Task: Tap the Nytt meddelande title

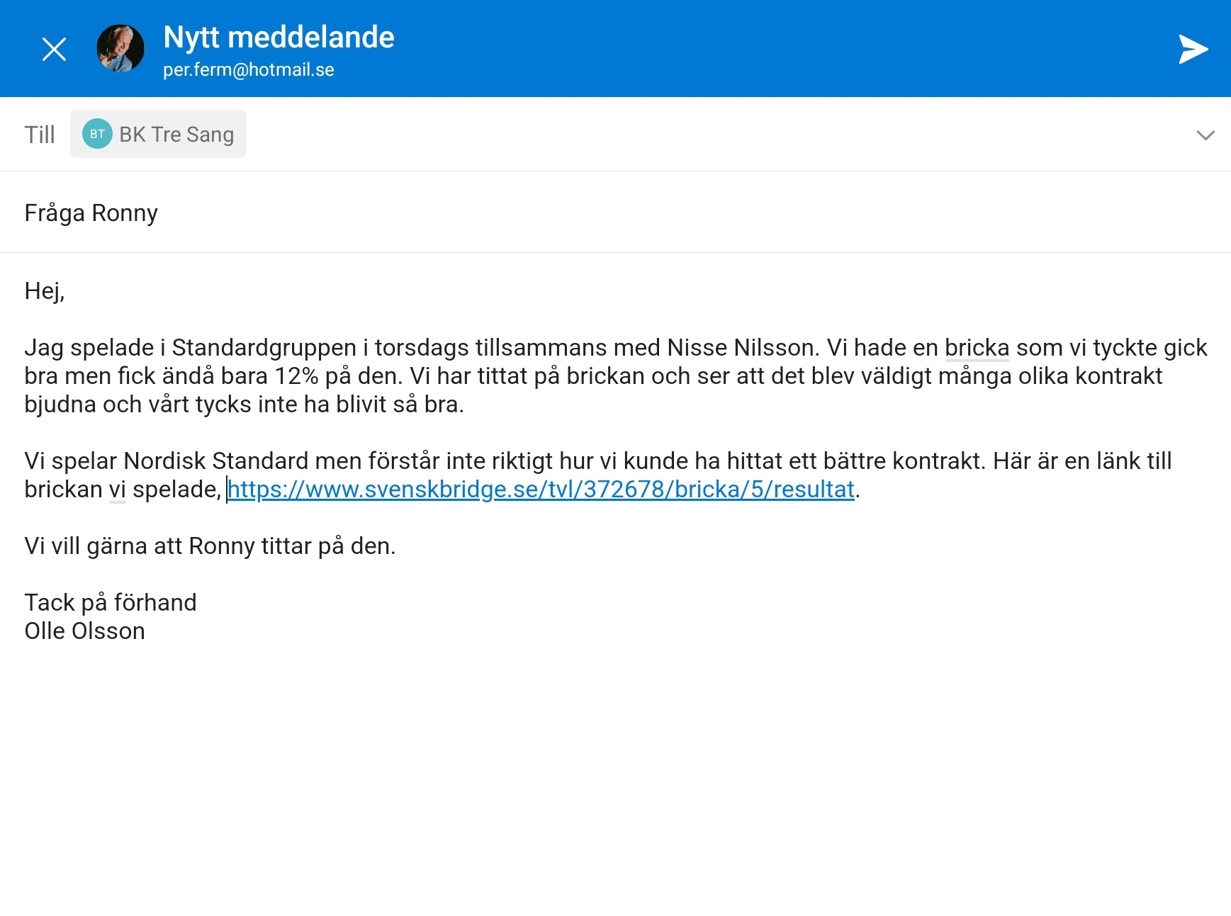Action: (x=279, y=37)
